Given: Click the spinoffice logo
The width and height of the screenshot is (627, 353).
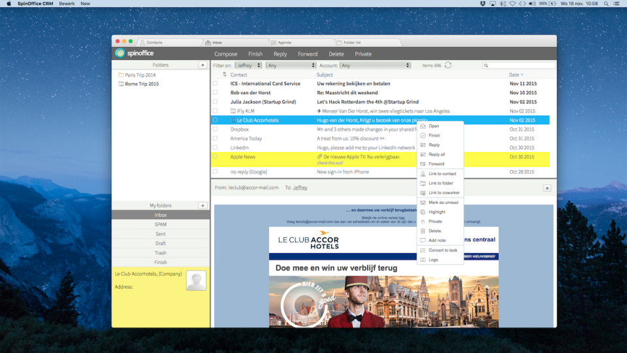Looking at the screenshot, I should click(135, 53).
